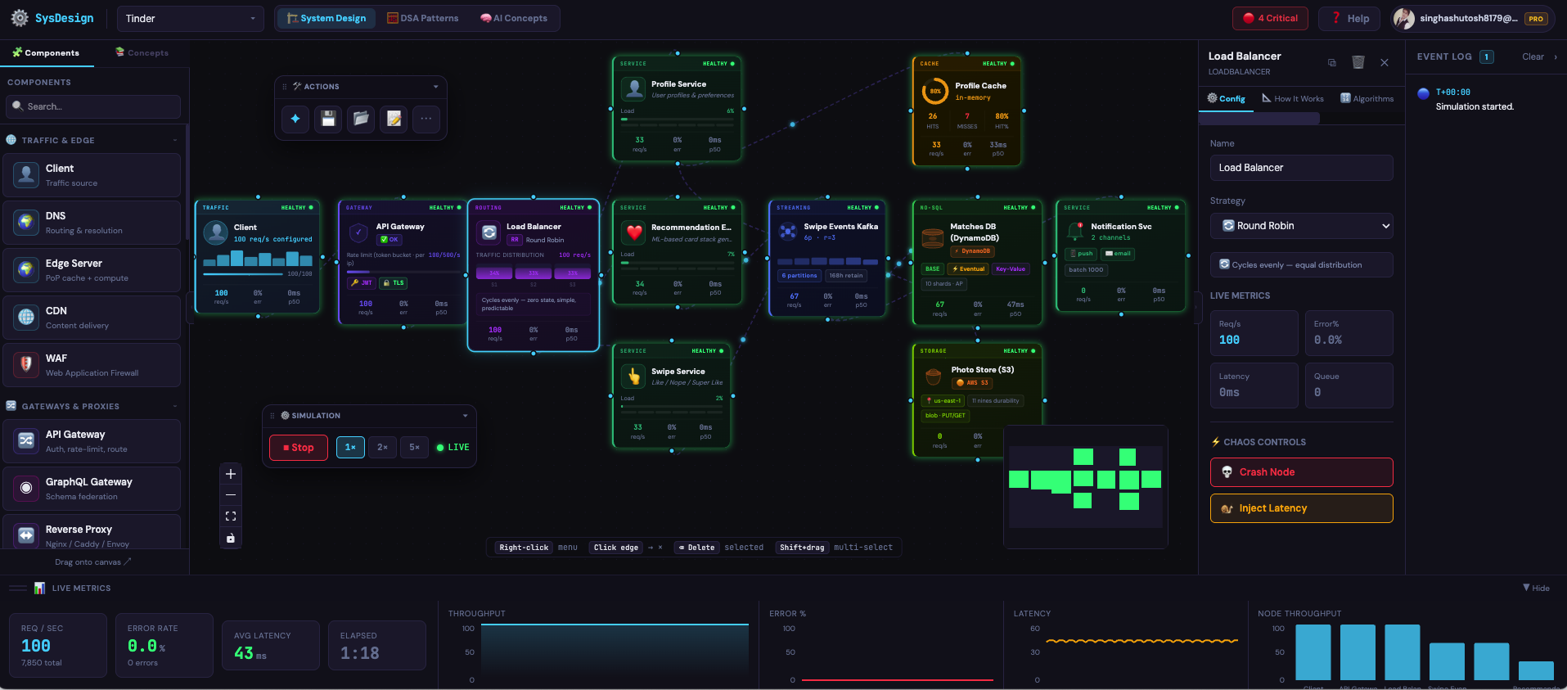The width and height of the screenshot is (1567, 690).
Task: Duplicate the Load Balancer node via copy icon
Action: pyautogui.click(x=1332, y=63)
